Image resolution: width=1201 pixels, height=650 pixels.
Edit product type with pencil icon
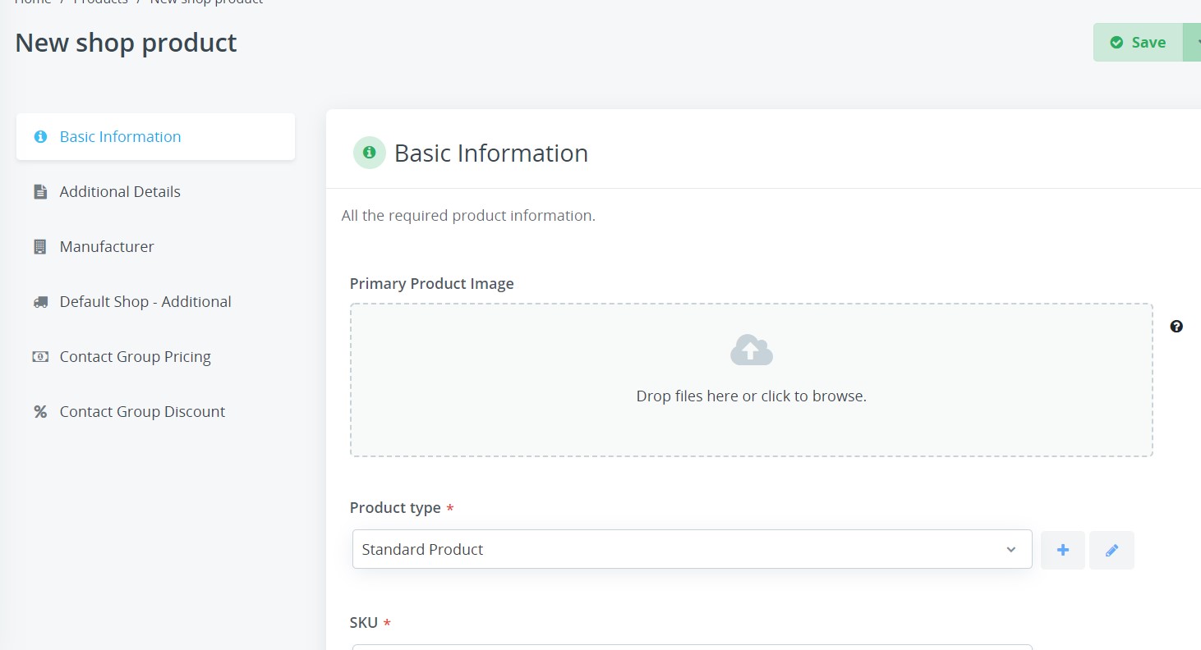(x=1111, y=550)
